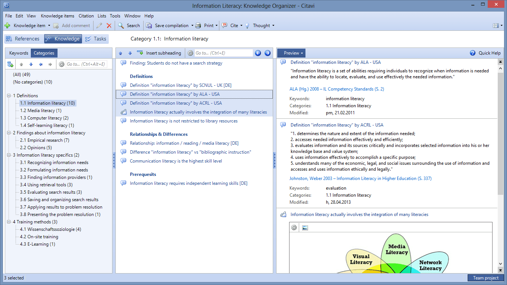The width and height of the screenshot is (507, 285).
Task: Open the Tools menu
Action: [115, 16]
